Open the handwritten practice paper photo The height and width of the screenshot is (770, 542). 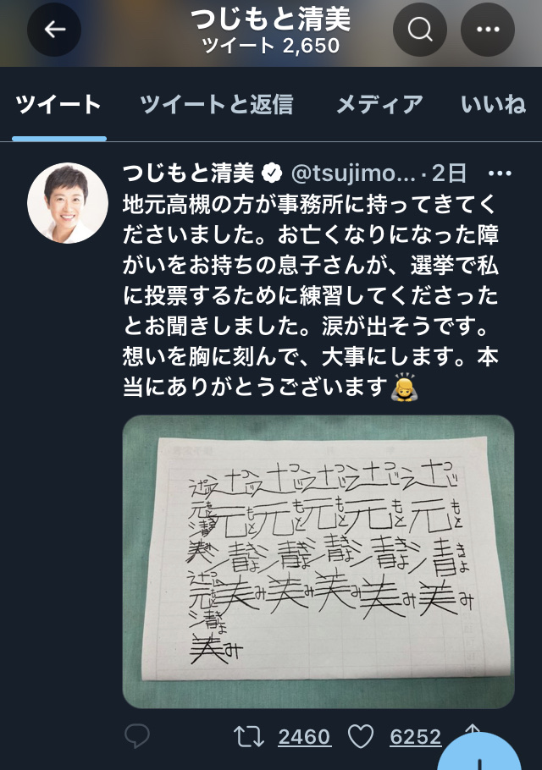pyautogui.click(x=318, y=561)
